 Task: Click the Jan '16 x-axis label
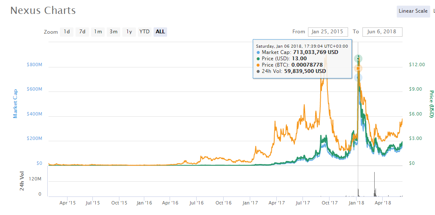[x=144, y=203]
